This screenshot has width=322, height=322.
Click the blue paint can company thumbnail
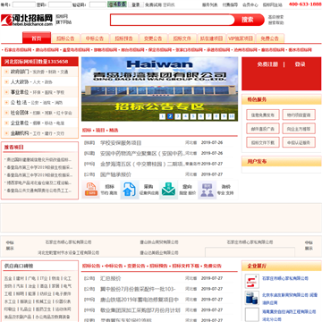pyautogui.click(x=252, y=298)
